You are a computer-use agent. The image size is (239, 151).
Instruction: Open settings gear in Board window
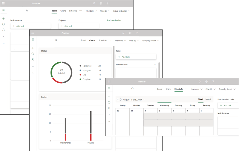101,3
